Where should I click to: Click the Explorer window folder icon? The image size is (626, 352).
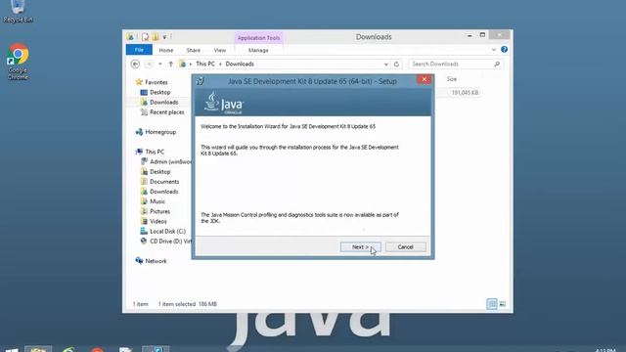tap(130, 37)
